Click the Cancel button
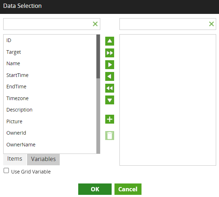This screenshot has height=197, width=219. [128, 189]
